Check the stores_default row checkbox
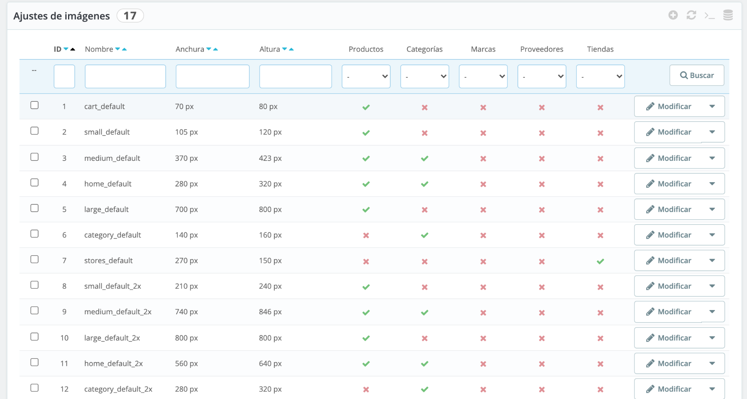This screenshot has width=747, height=399. (35, 259)
